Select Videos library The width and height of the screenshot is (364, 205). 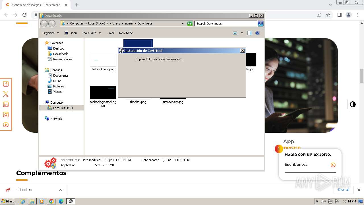[57, 92]
